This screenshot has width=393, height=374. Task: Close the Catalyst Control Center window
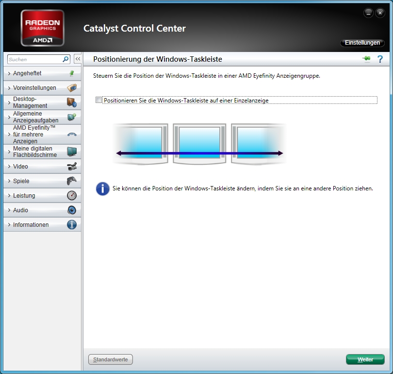point(380,13)
